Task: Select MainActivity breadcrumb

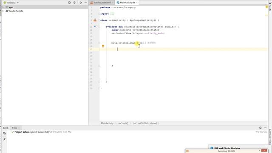Action: click(x=107, y=123)
